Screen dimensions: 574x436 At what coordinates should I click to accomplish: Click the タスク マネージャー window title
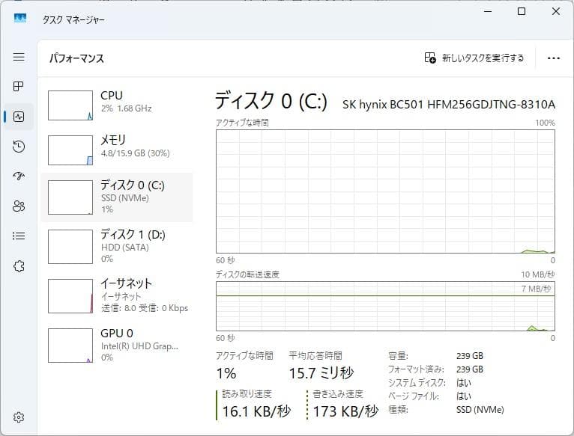pos(73,19)
